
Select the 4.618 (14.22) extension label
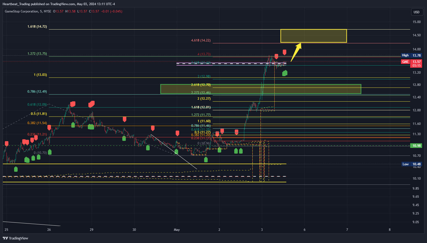(x=201, y=40)
